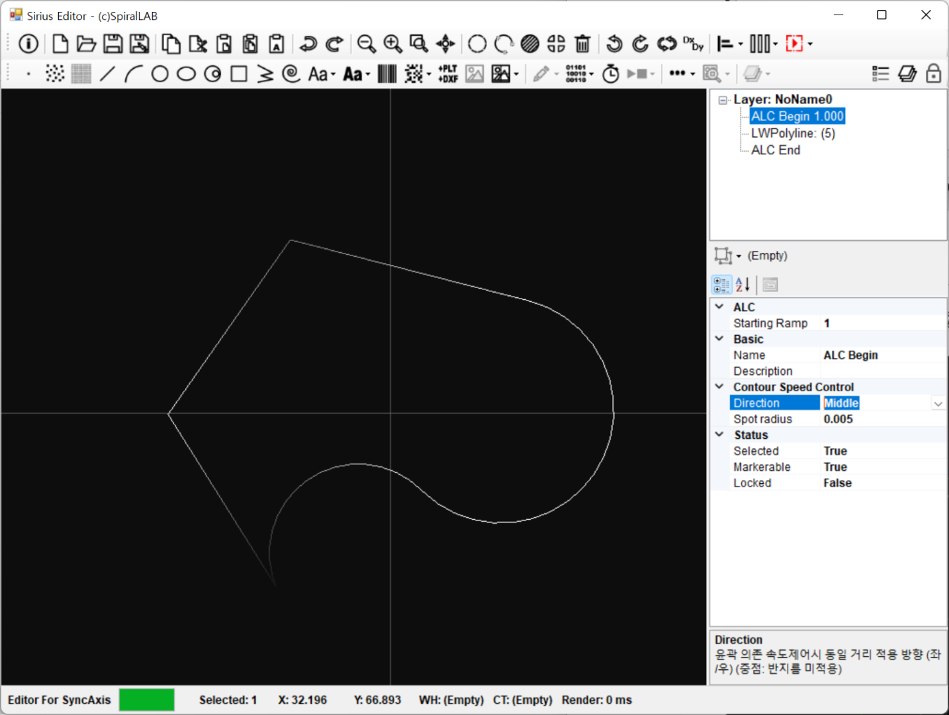The width and height of the screenshot is (949, 715).
Task: Click the Hatch fill icon
Action: point(529,44)
